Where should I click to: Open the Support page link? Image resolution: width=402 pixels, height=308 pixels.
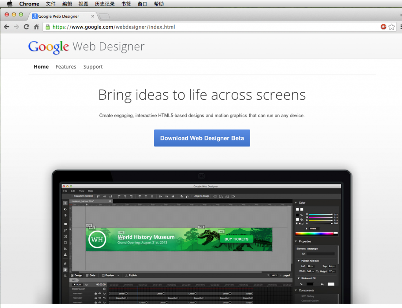(93, 67)
